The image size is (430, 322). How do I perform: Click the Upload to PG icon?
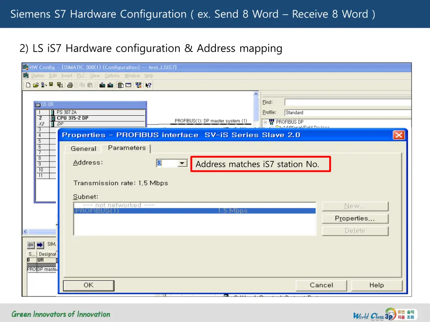pyautogui.click(x=110, y=85)
